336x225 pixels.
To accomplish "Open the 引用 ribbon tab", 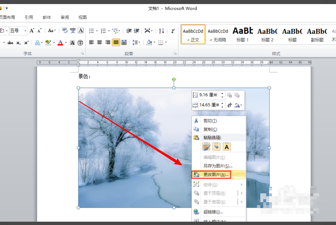I will click(29, 17).
